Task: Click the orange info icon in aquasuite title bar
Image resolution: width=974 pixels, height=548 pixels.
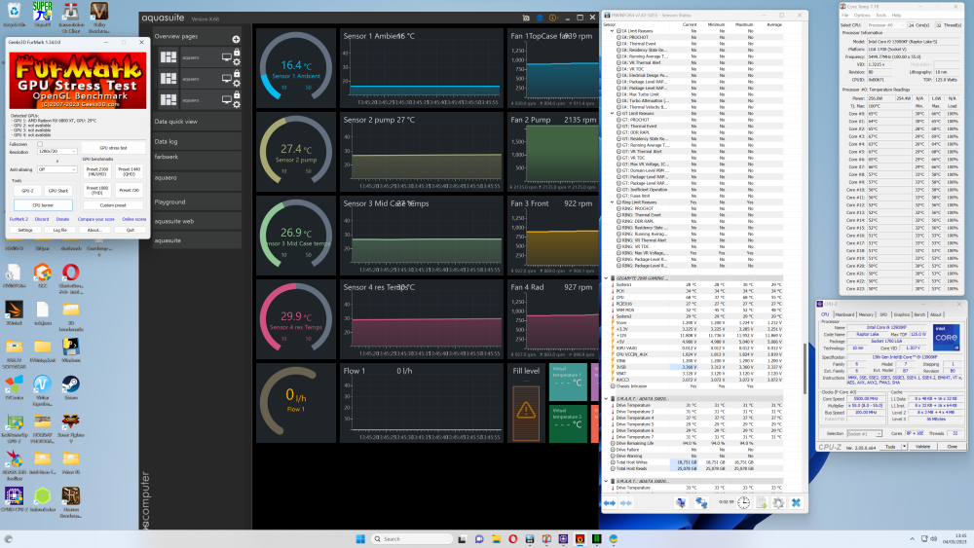Action: [x=552, y=18]
